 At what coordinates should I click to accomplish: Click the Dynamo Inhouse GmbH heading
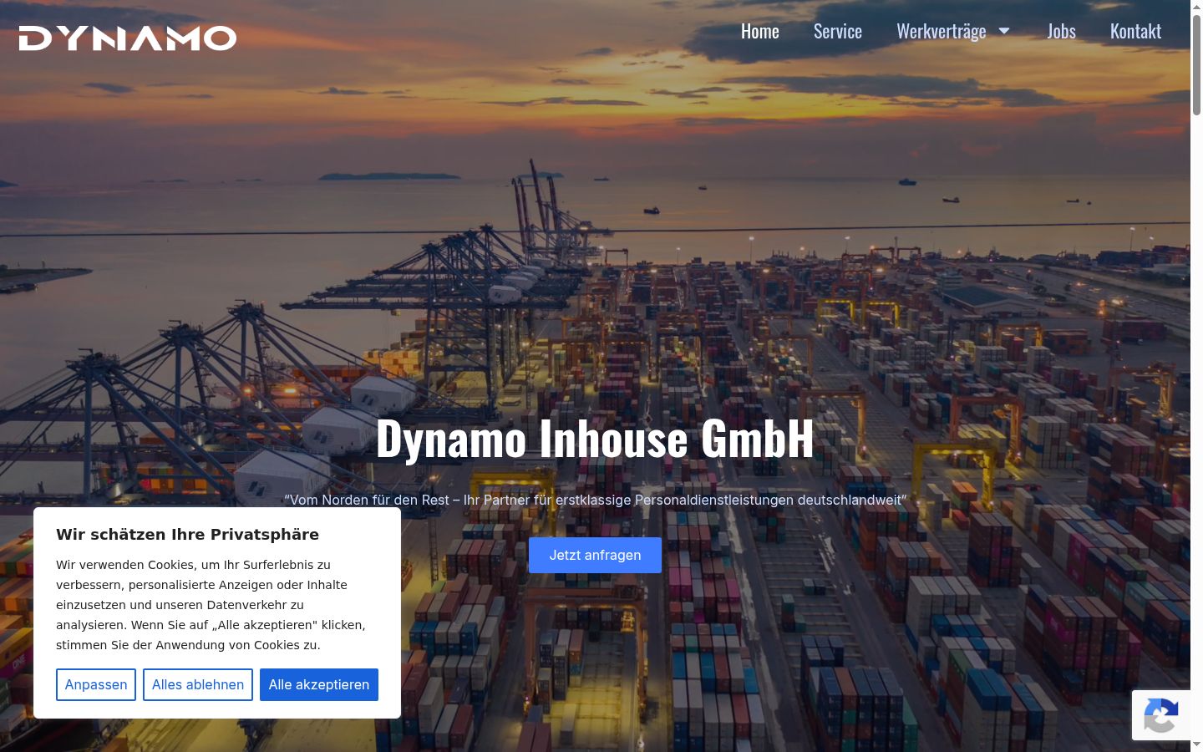click(x=595, y=438)
